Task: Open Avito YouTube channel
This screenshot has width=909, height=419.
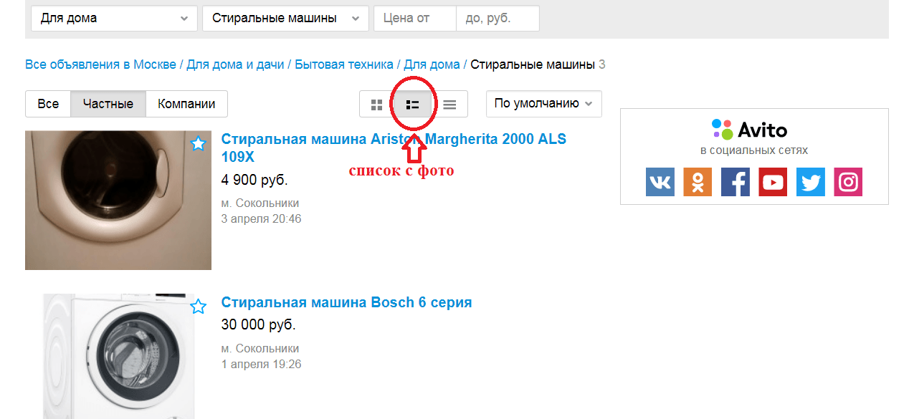Action: click(x=773, y=182)
